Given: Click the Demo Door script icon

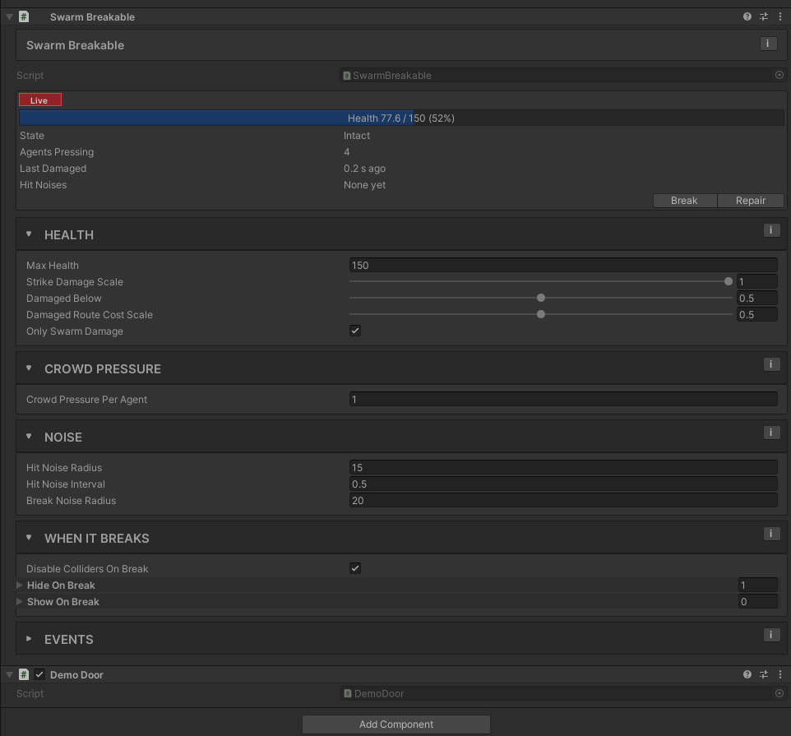Looking at the screenshot, I should [24, 674].
